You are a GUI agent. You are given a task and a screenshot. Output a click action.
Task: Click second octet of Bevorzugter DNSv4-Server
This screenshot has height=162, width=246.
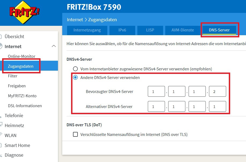click(x=177, y=91)
